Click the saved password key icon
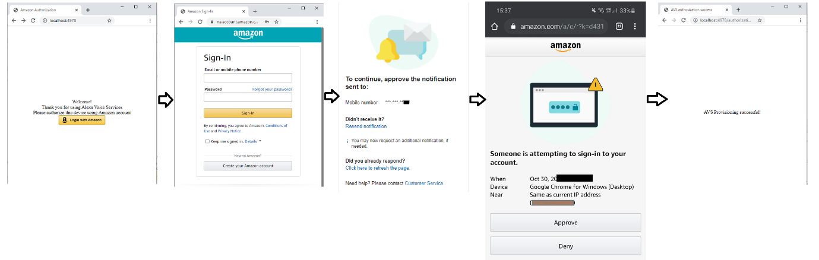Viewport: 819px width, 260px height. [267, 21]
